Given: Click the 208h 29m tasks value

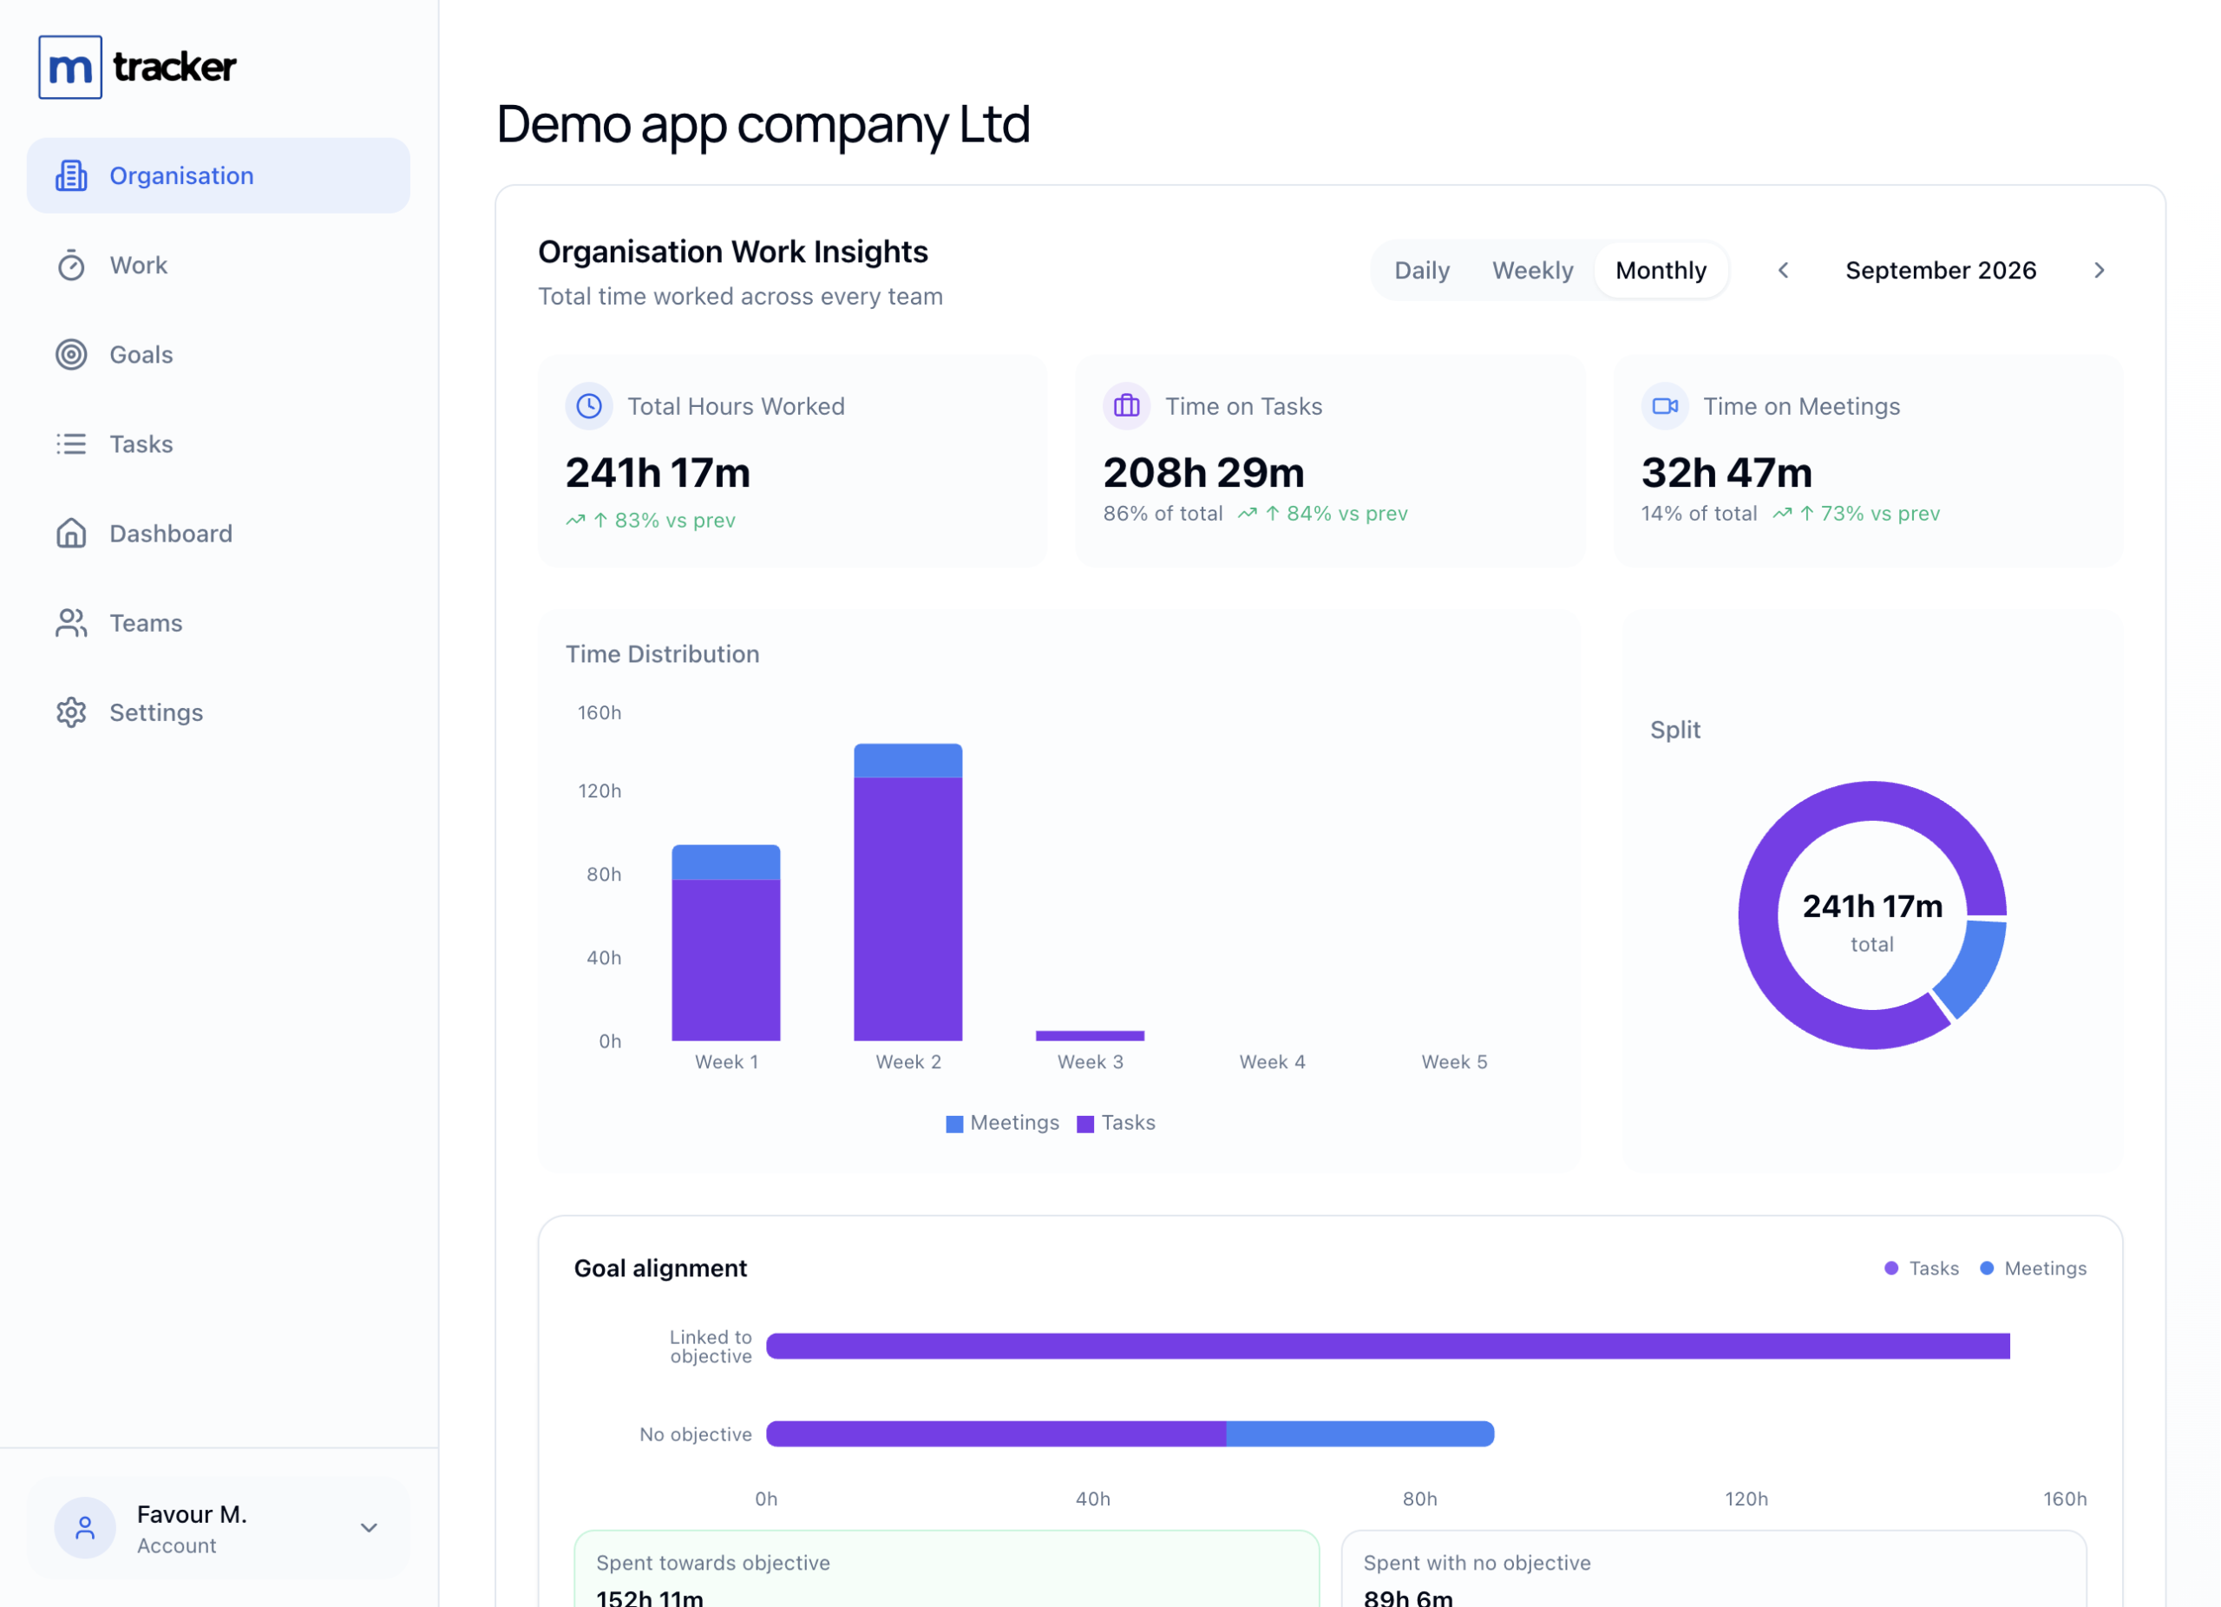Looking at the screenshot, I should coord(1203,473).
